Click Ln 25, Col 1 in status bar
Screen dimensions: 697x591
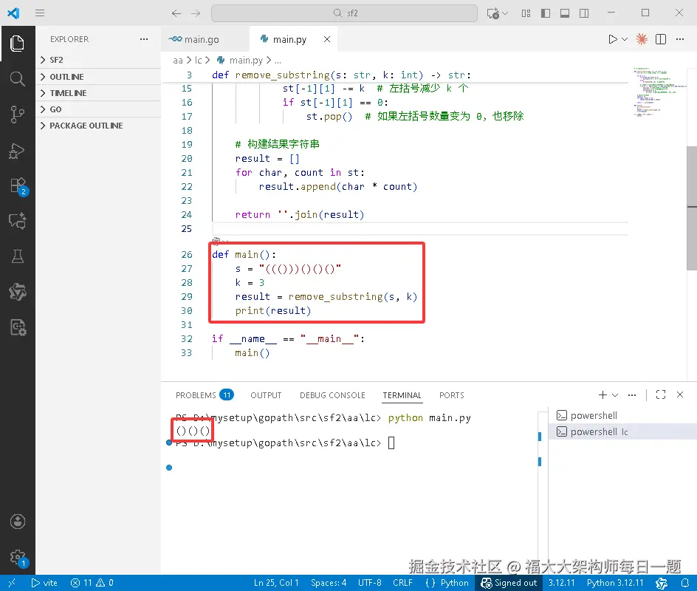pyautogui.click(x=276, y=583)
